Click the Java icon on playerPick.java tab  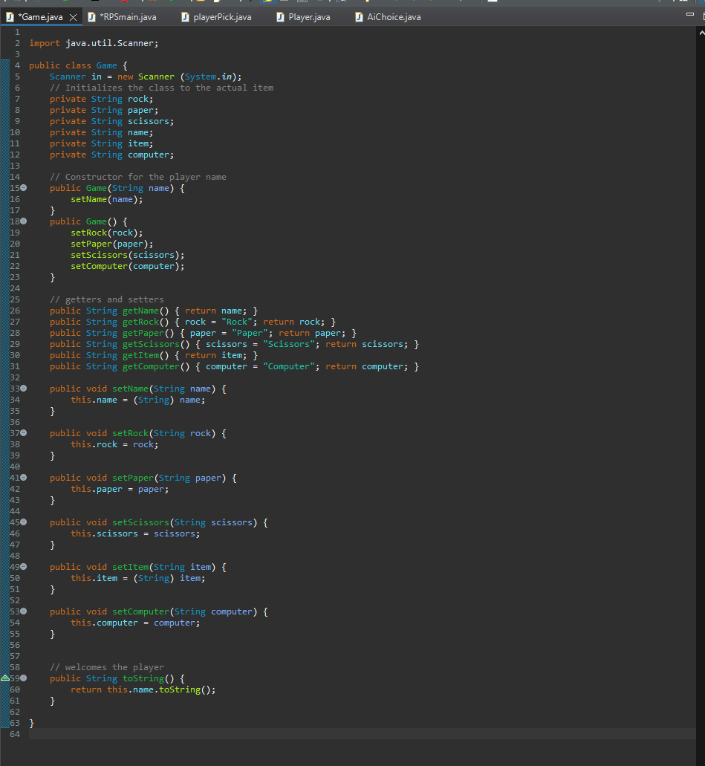(x=185, y=16)
